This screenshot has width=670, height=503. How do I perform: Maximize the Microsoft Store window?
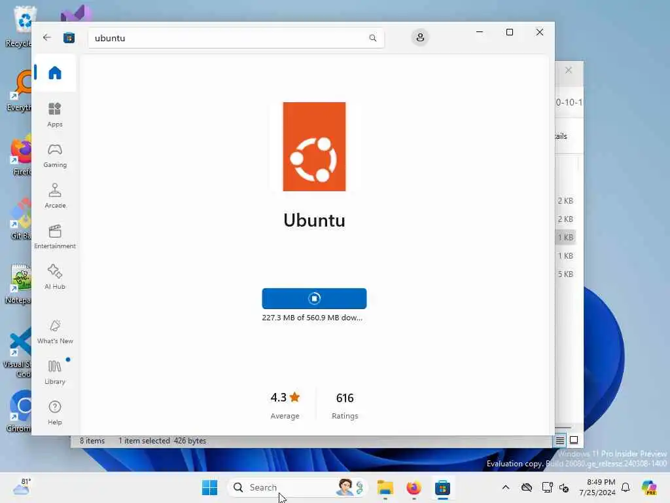coord(509,32)
